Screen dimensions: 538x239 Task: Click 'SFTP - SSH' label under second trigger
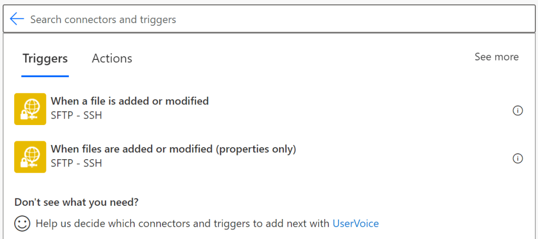point(76,163)
